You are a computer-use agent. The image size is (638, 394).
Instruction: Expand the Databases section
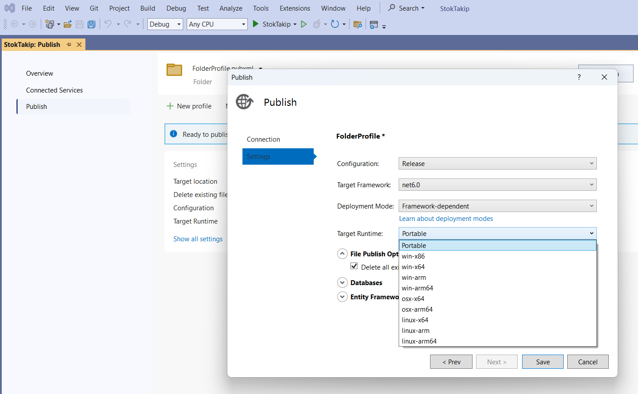(342, 282)
